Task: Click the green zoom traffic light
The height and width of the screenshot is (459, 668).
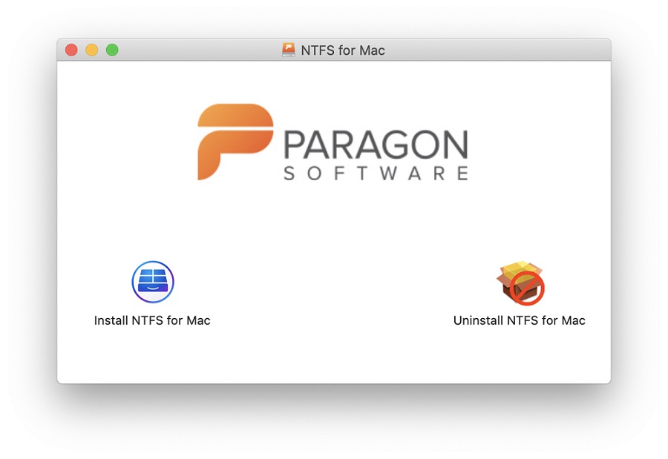Action: coord(112,50)
